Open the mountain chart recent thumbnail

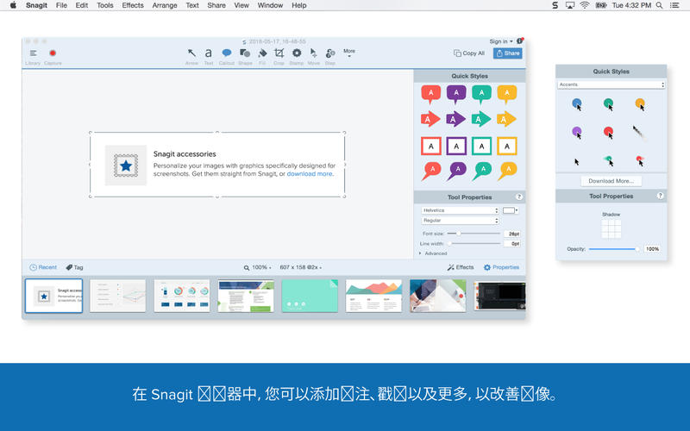373,296
